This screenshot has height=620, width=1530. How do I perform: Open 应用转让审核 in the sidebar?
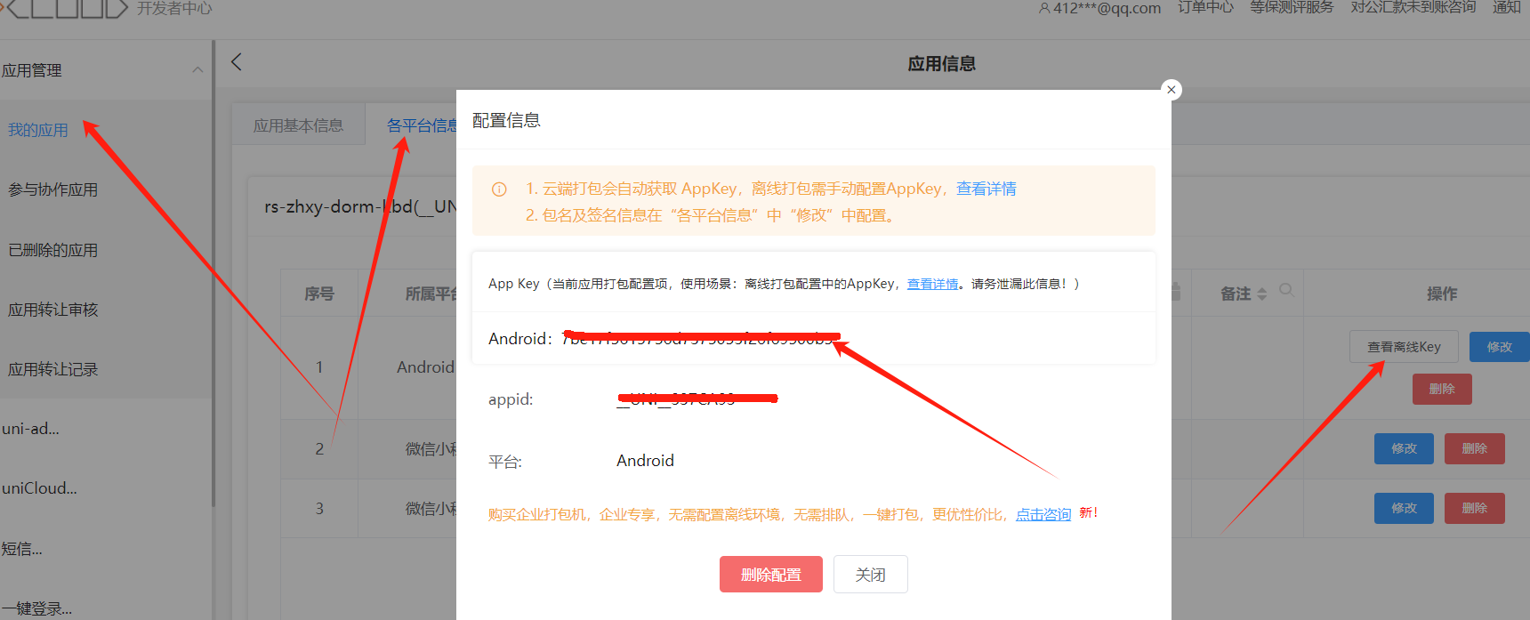(x=53, y=310)
